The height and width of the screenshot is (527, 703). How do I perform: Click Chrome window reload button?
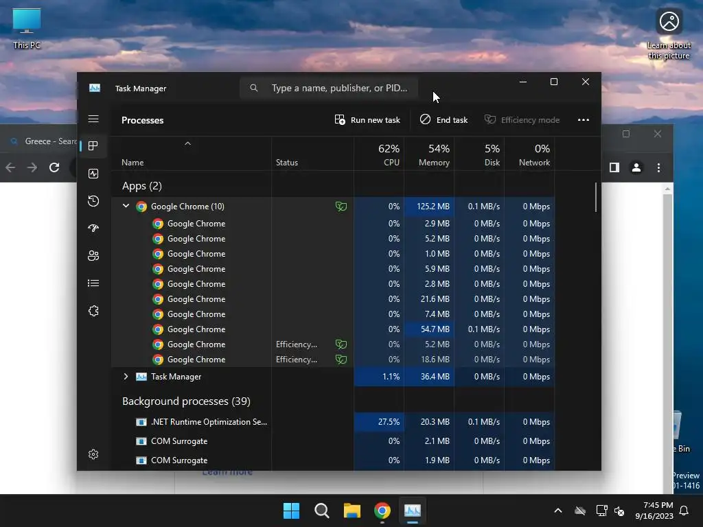tap(54, 167)
